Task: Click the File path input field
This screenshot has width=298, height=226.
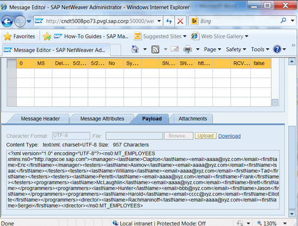Action: coord(134,135)
